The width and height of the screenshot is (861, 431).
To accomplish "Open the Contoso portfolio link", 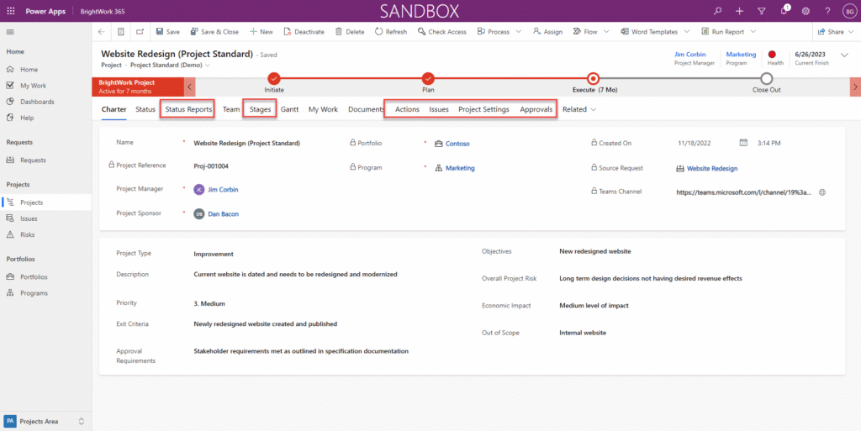I will (457, 144).
